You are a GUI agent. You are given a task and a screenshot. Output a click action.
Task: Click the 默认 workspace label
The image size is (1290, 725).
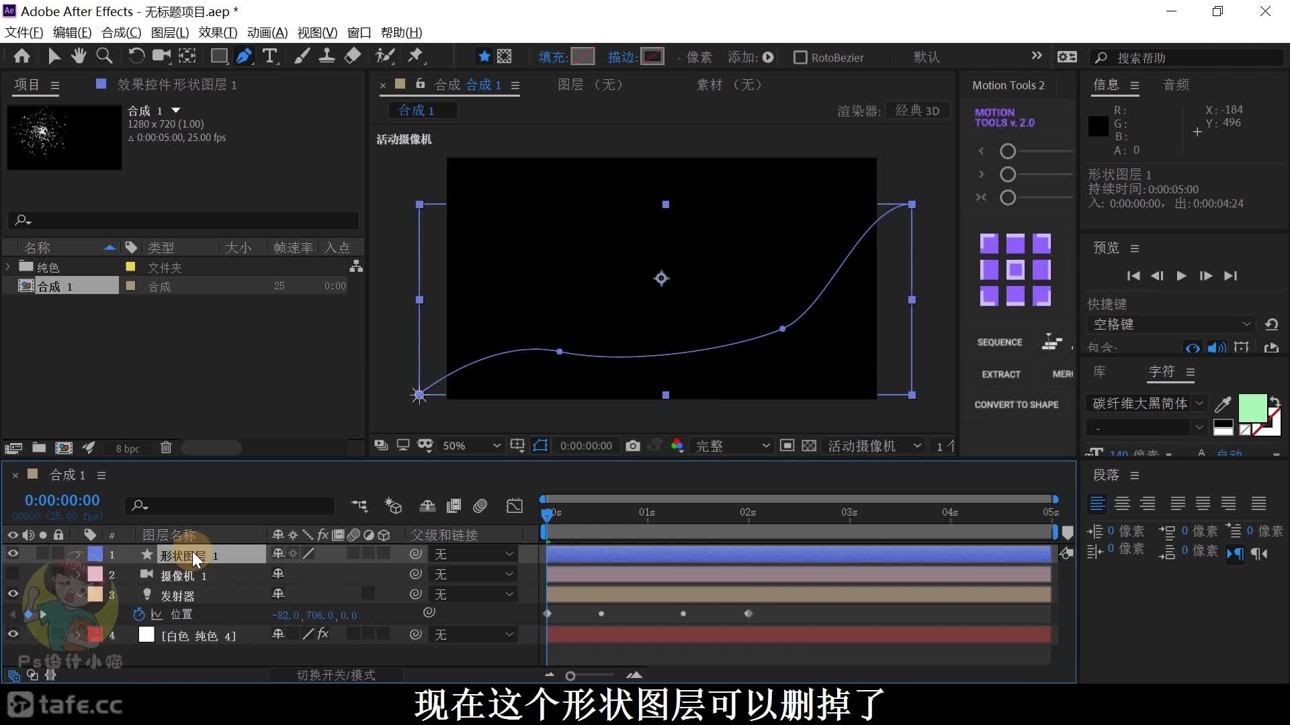click(x=927, y=57)
